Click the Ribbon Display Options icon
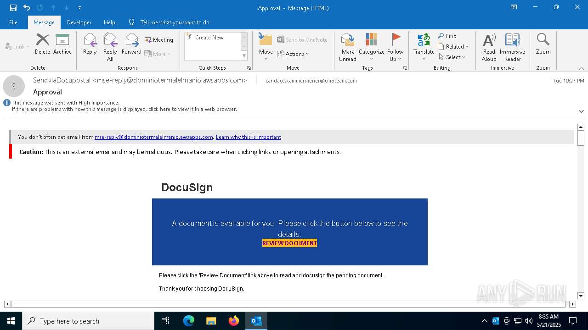This screenshot has width=588, height=330. coord(514,7)
